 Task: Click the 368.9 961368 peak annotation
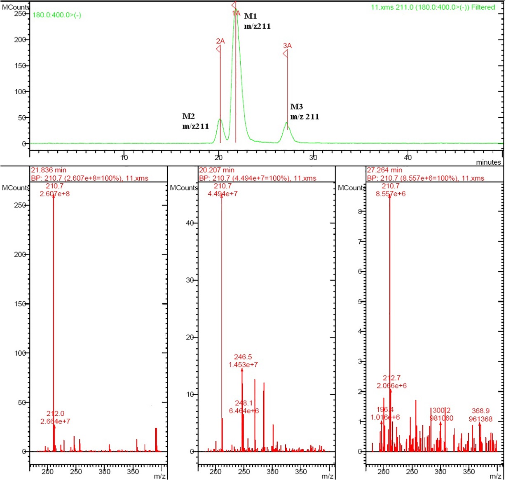[x=480, y=415]
